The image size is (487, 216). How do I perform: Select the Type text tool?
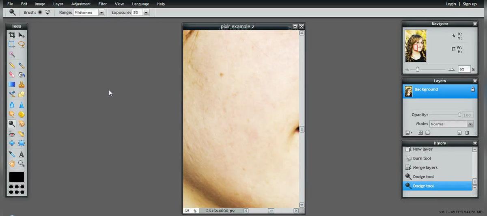(x=22, y=154)
